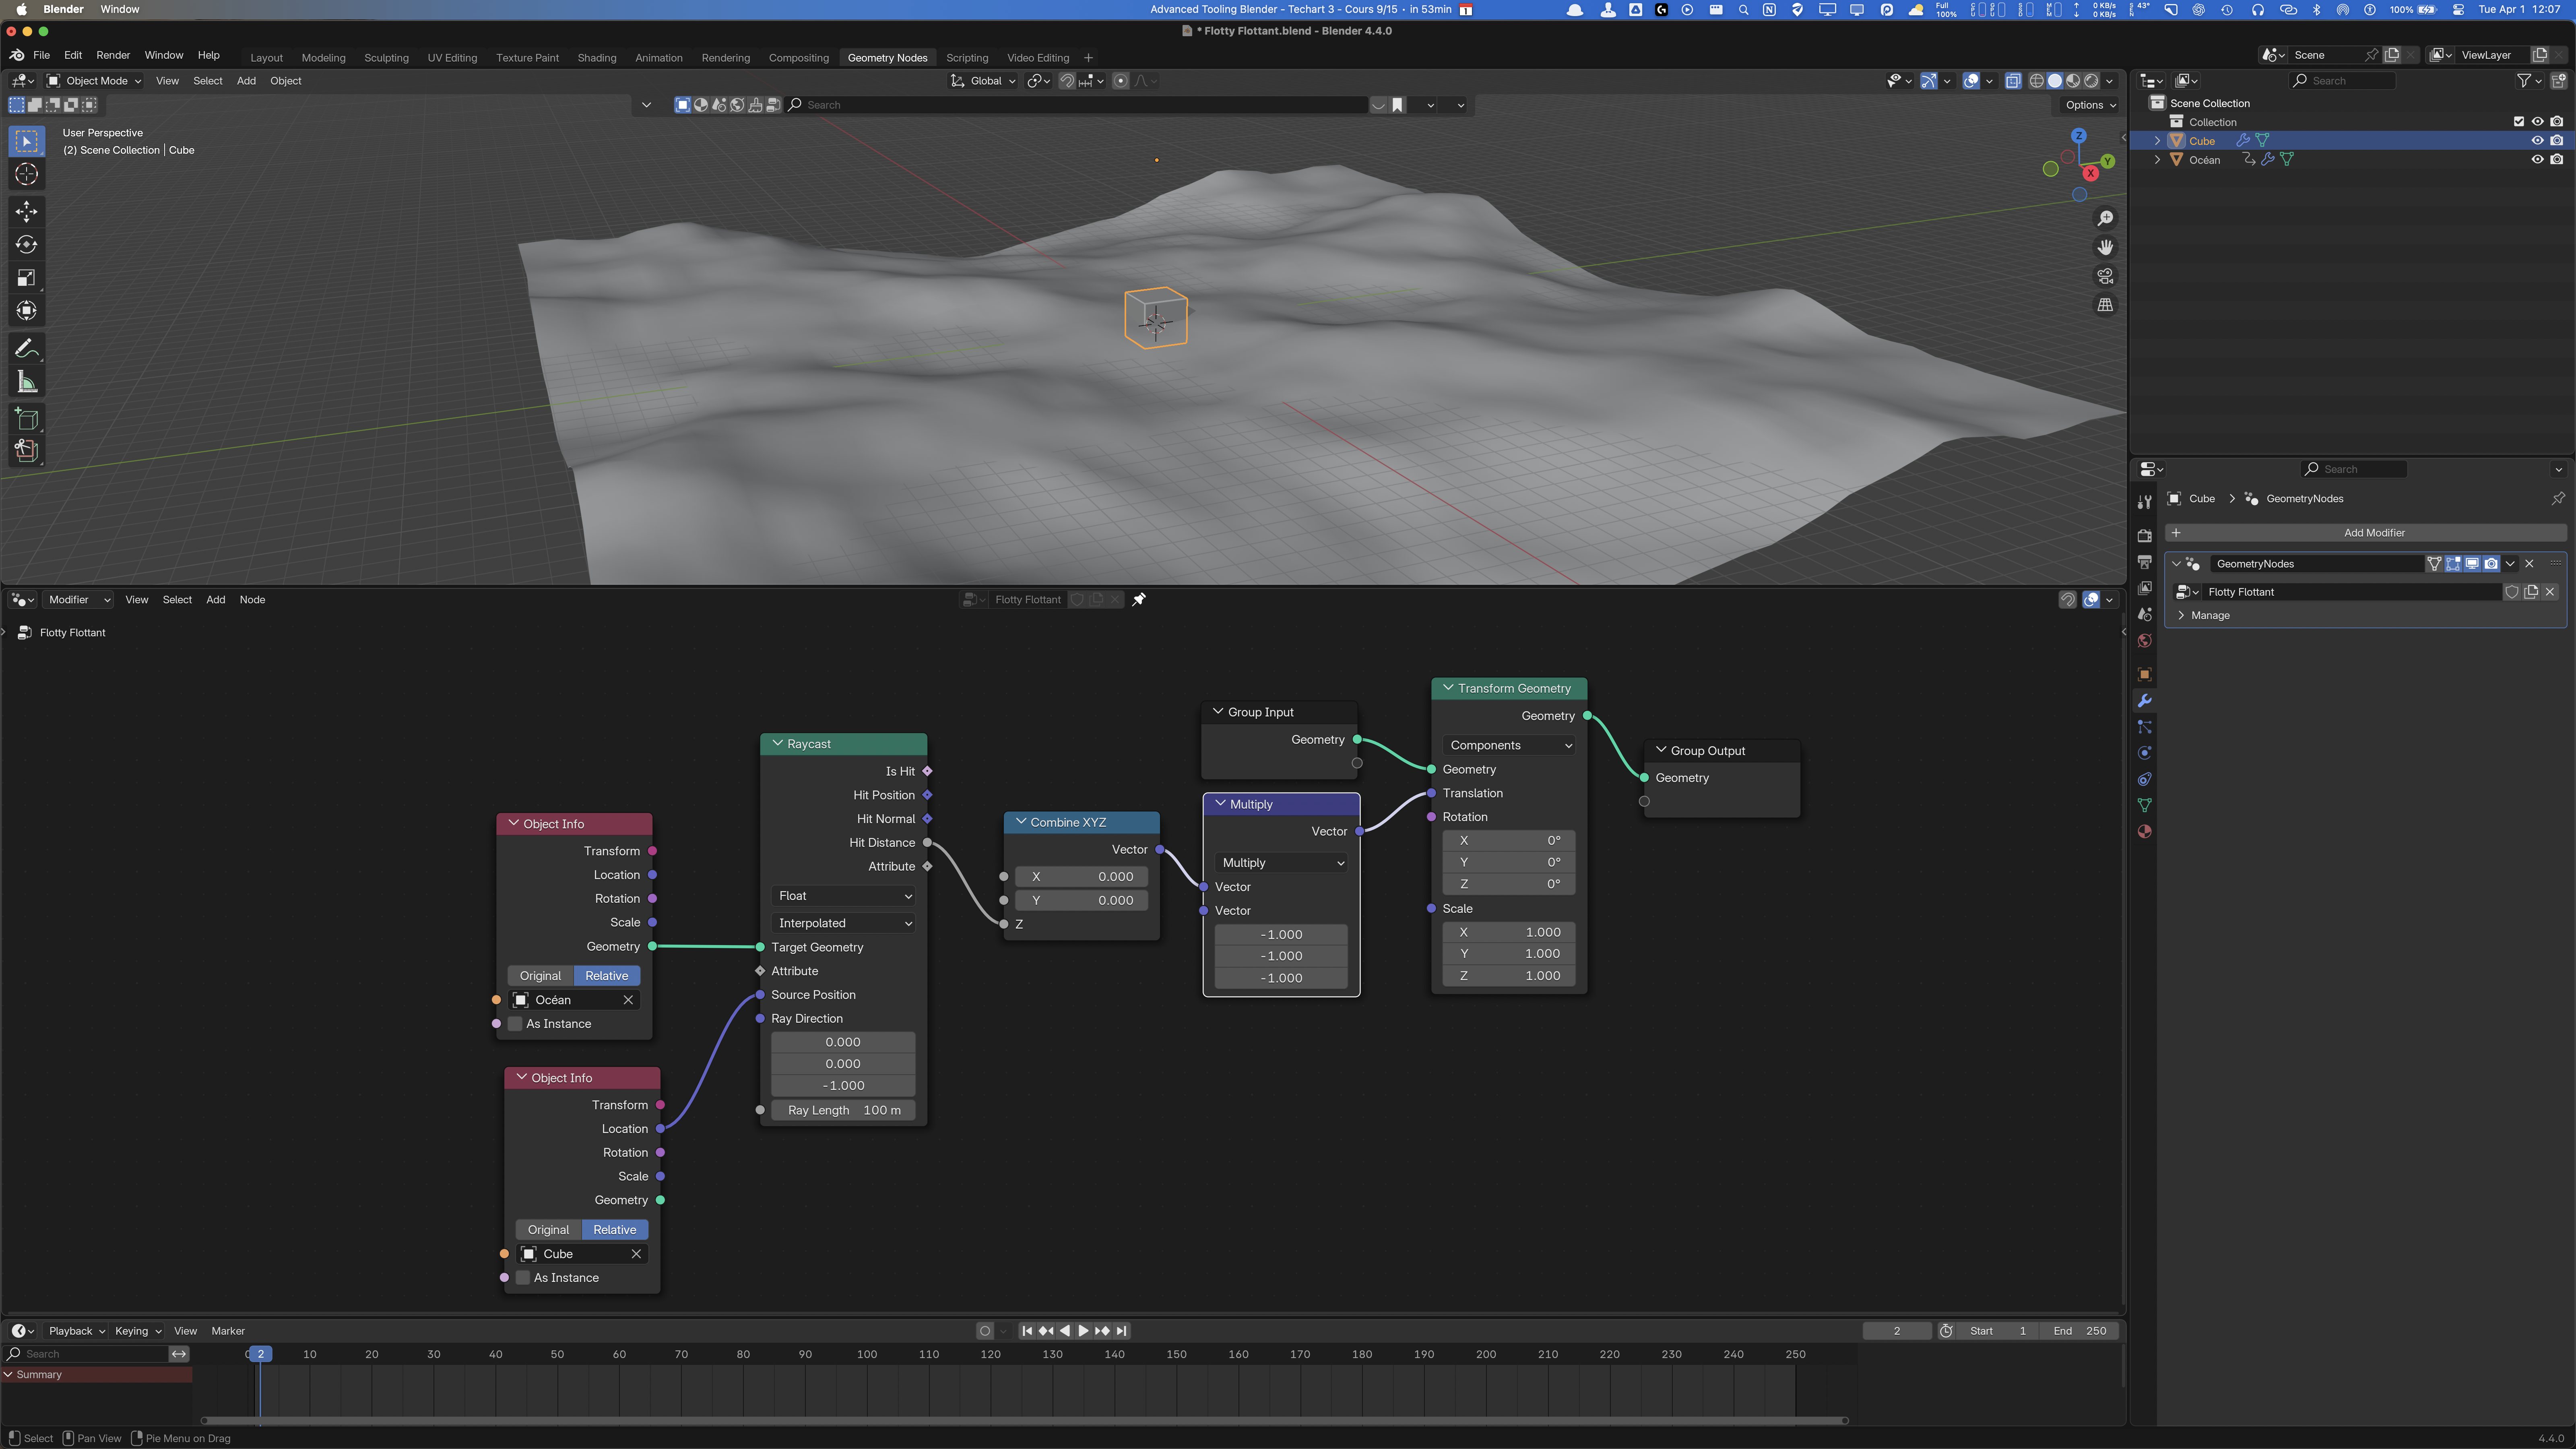This screenshot has height=1449, width=2576.
Task: Click the Combine XYZ X value field
Action: [x=1082, y=877]
